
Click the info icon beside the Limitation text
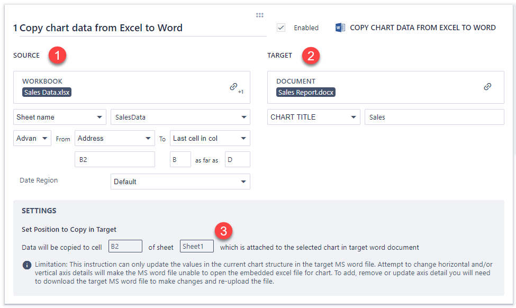coord(27,265)
